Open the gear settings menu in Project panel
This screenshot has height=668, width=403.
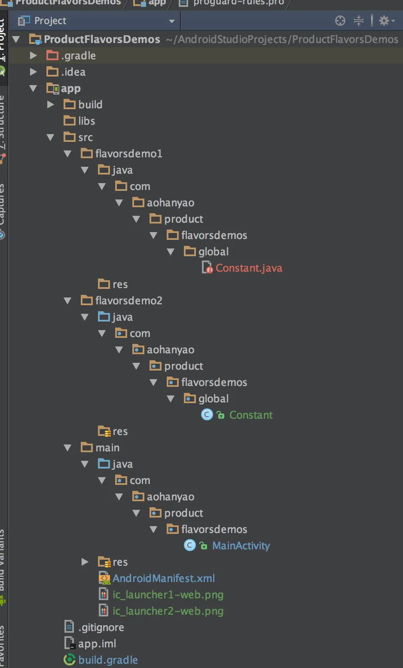[386, 21]
